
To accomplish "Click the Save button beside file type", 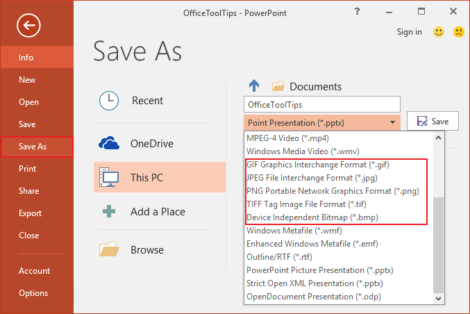I will [433, 121].
